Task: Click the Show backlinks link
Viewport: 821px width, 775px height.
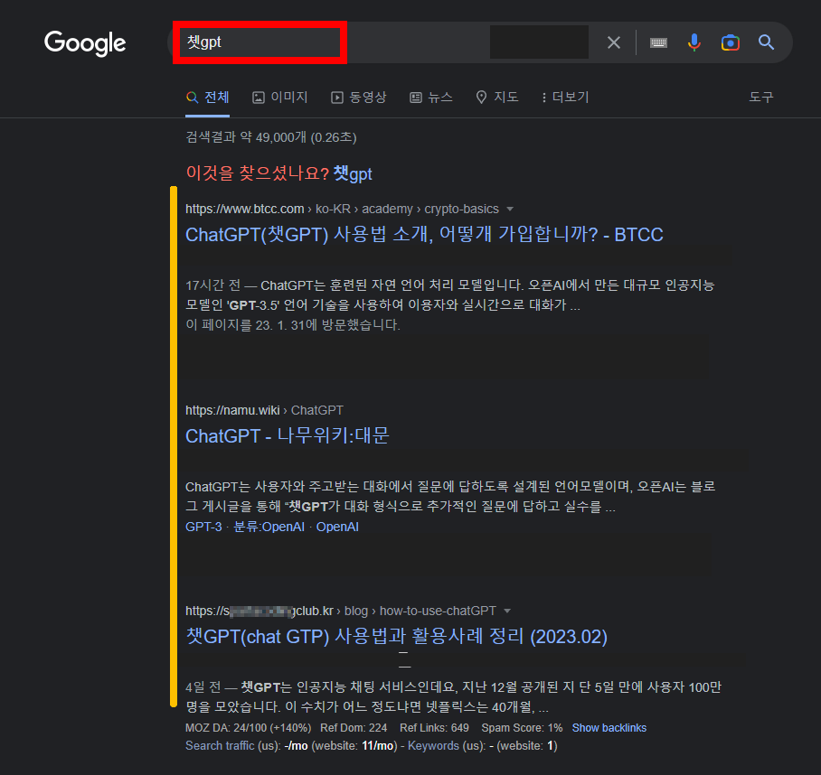Action: [x=609, y=727]
